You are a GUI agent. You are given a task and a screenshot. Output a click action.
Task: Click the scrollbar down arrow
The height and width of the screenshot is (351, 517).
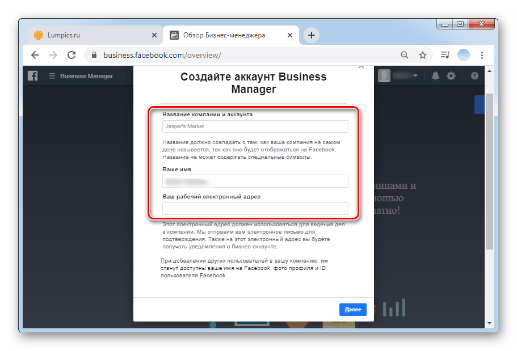[489, 323]
